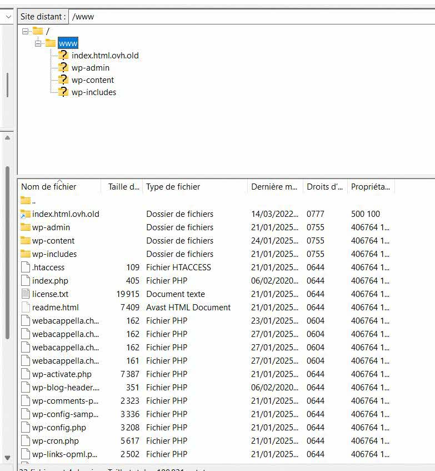The image size is (435, 471).
Task: Go to parent directory ".." folder
Action: pyautogui.click(x=33, y=201)
